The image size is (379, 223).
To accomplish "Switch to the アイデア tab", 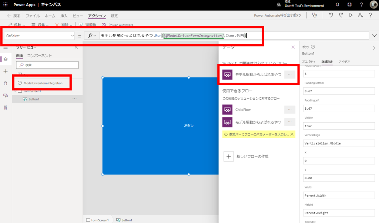I will (344, 61).
